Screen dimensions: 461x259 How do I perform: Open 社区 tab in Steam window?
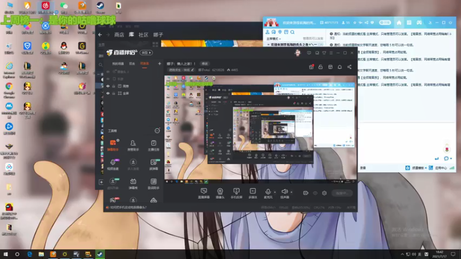pos(143,35)
